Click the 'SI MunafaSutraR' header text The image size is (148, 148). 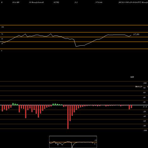coord(36,2)
